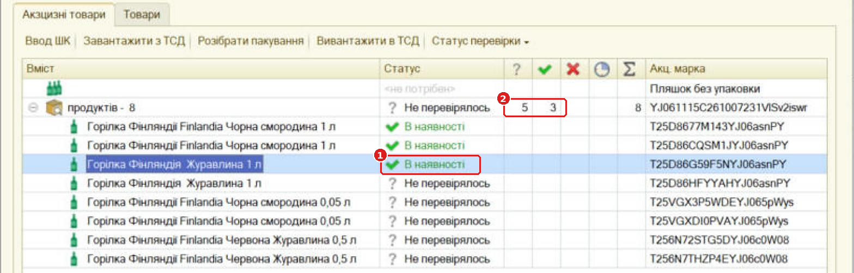The width and height of the screenshot is (854, 273).
Task: Click the selected Горілка Фінляндія Журавлина 1 л row
Action: coord(424,165)
